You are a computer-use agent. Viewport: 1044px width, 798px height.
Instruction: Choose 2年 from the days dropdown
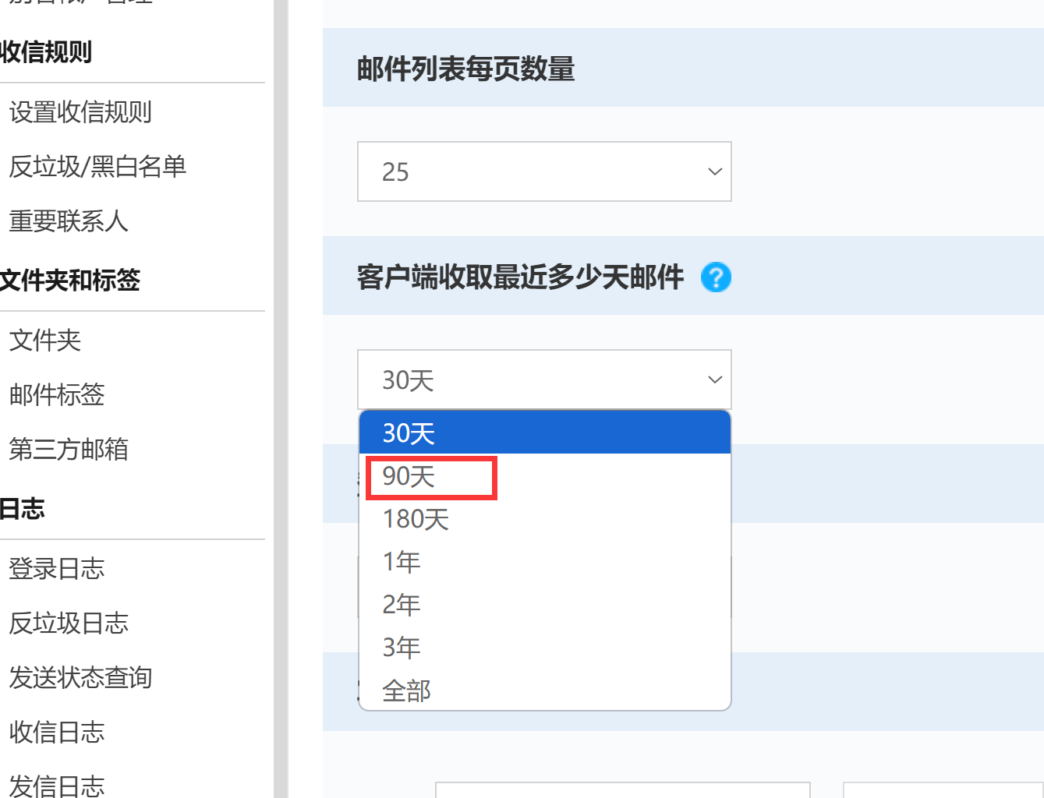coord(544,605)
